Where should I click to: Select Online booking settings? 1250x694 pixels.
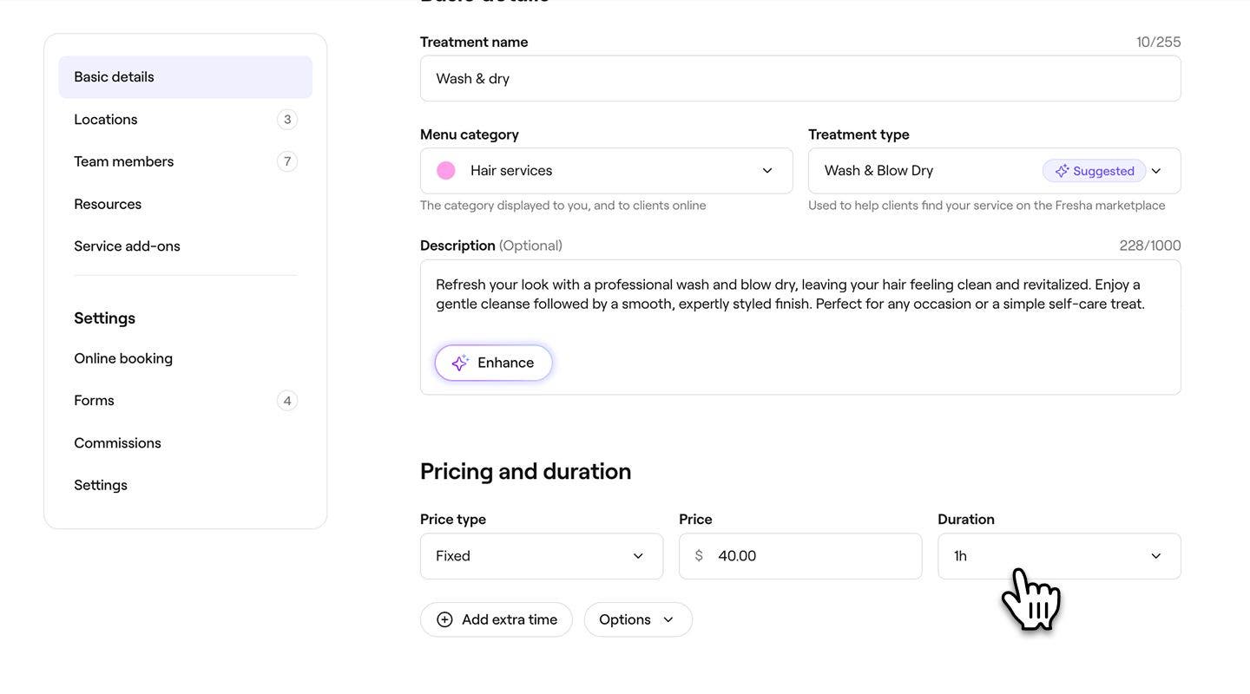tap(123, 358)
